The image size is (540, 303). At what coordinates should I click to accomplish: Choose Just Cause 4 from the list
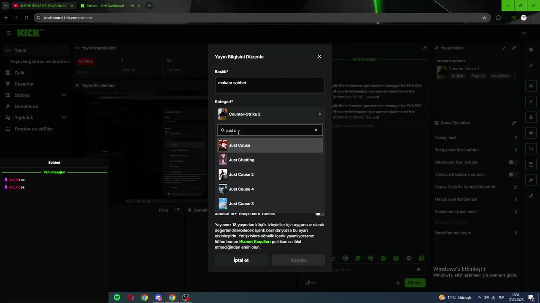click(x=270, y=189)
